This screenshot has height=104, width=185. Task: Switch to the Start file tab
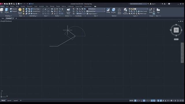click(3, 18)
